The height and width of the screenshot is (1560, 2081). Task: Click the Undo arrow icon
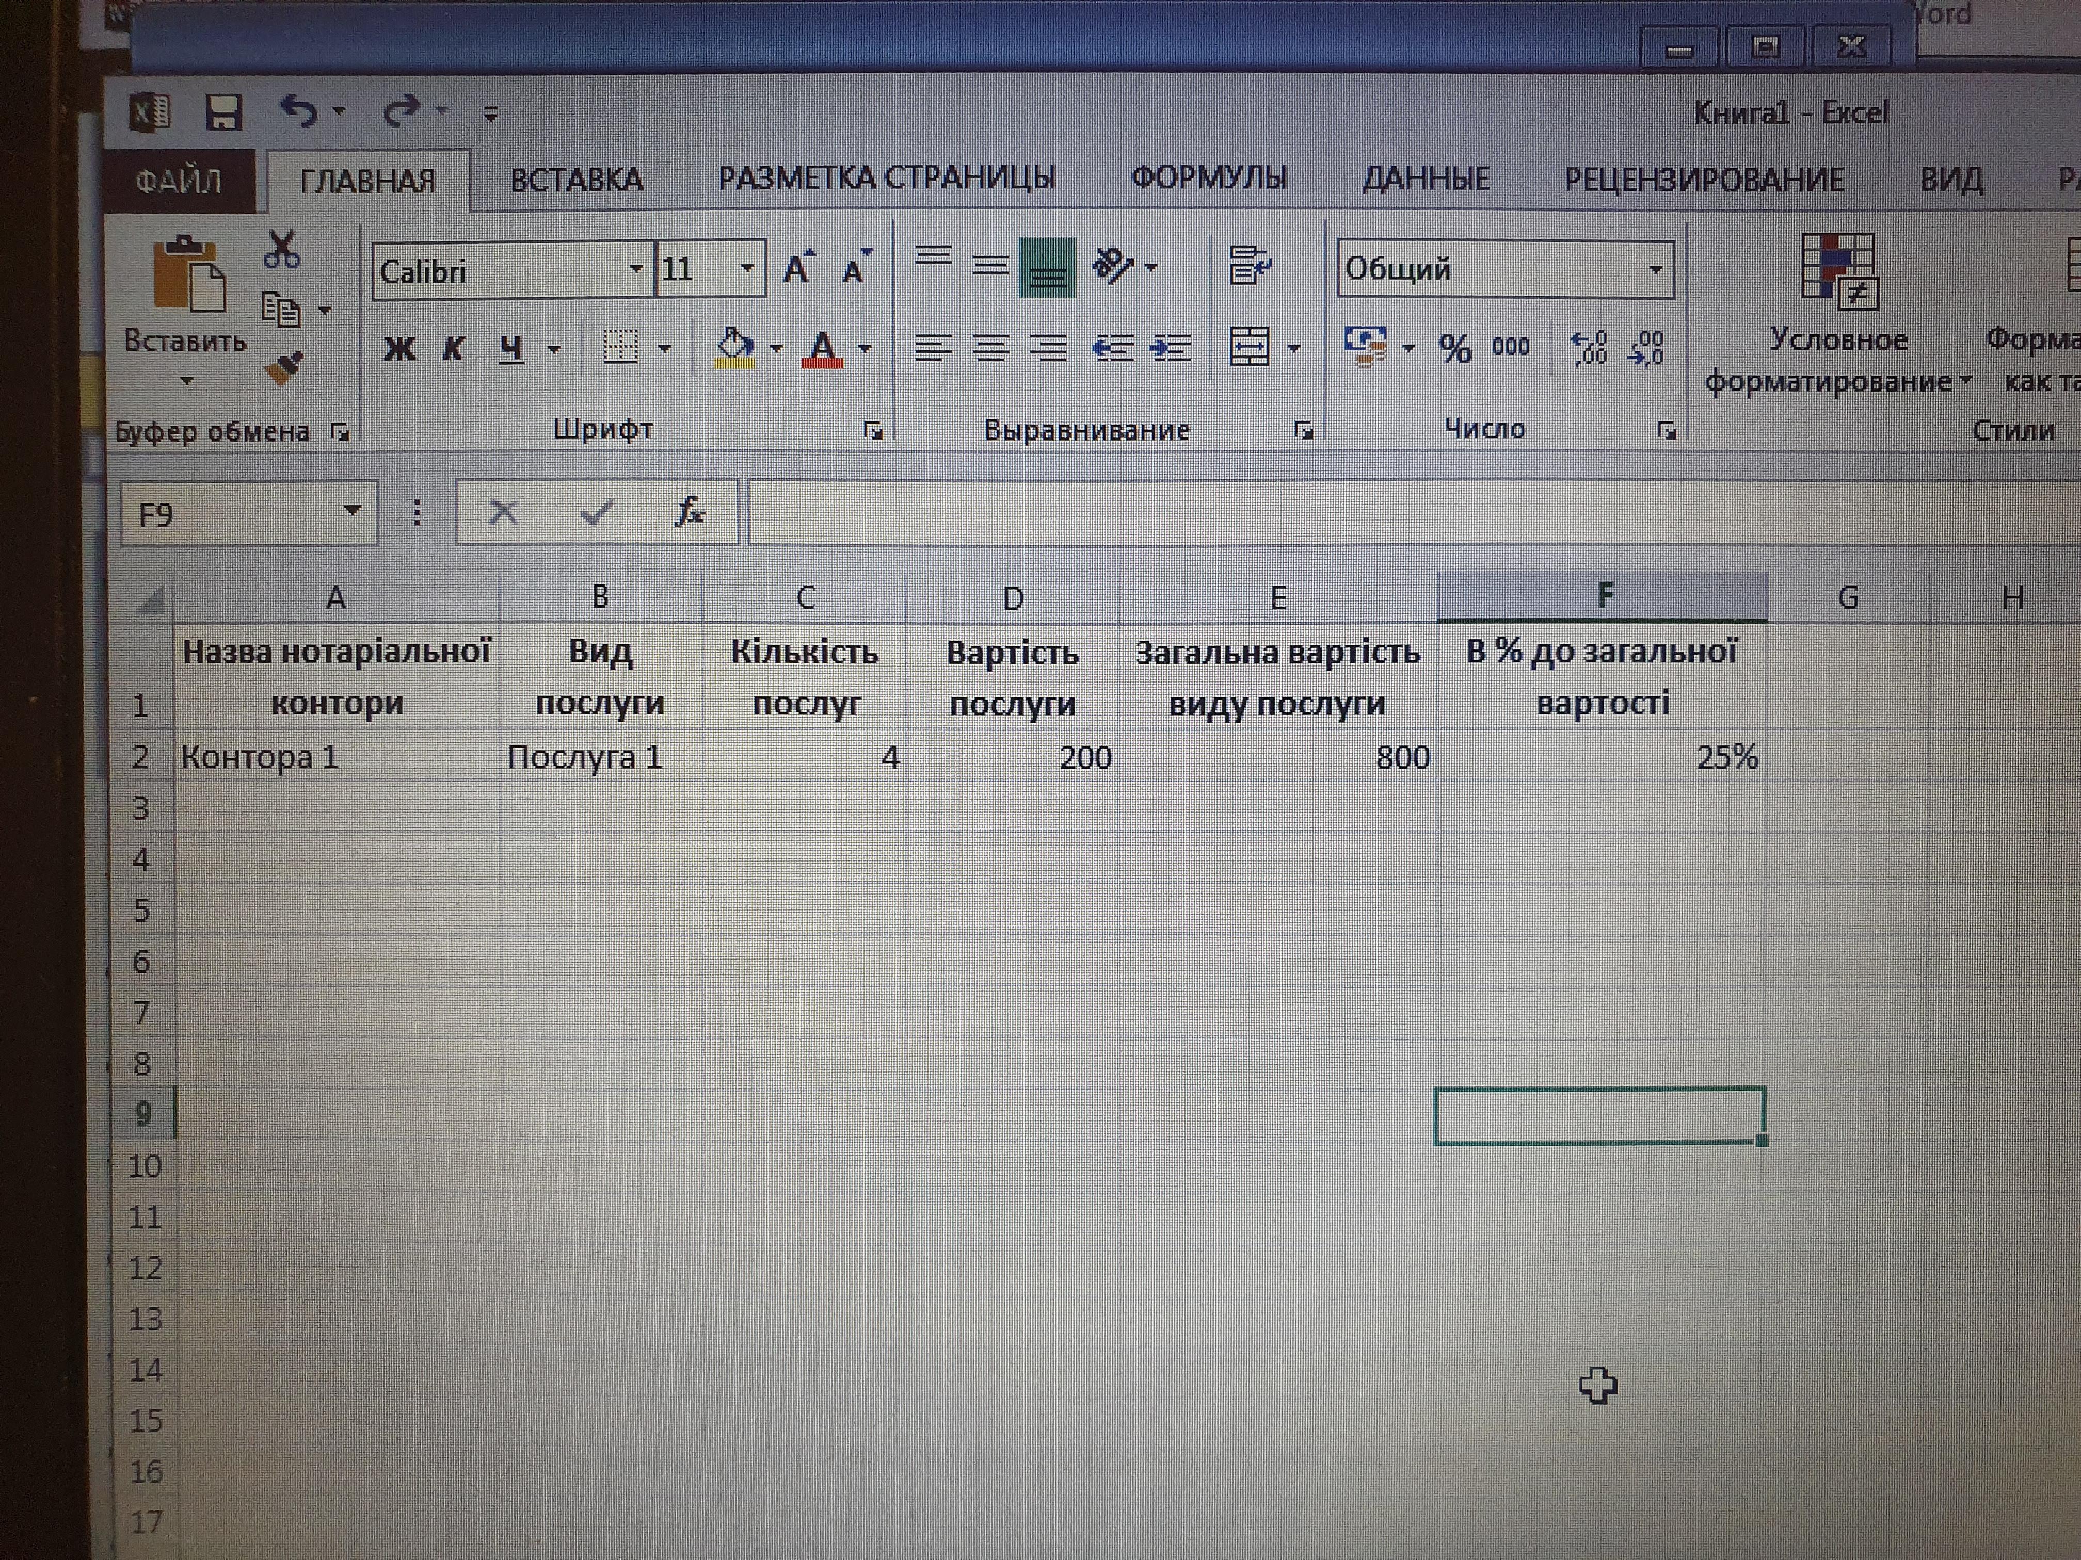pos(299,112)
